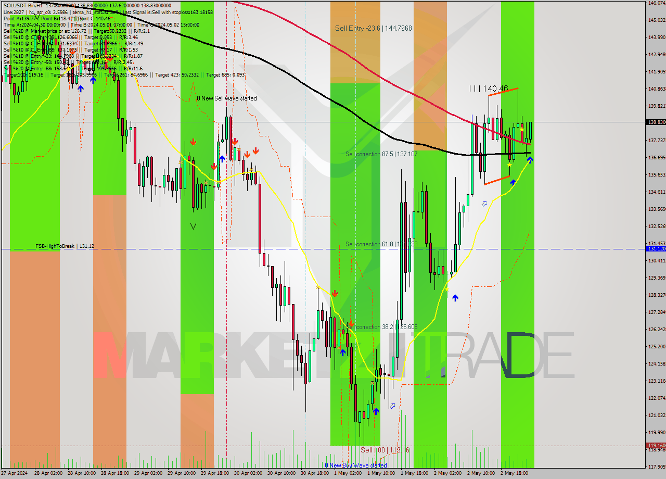This screenshot has width=666, height=479.
Task: Click the 'Sell correction 38.2 | 126.606' label
Action: click(381, 327)
